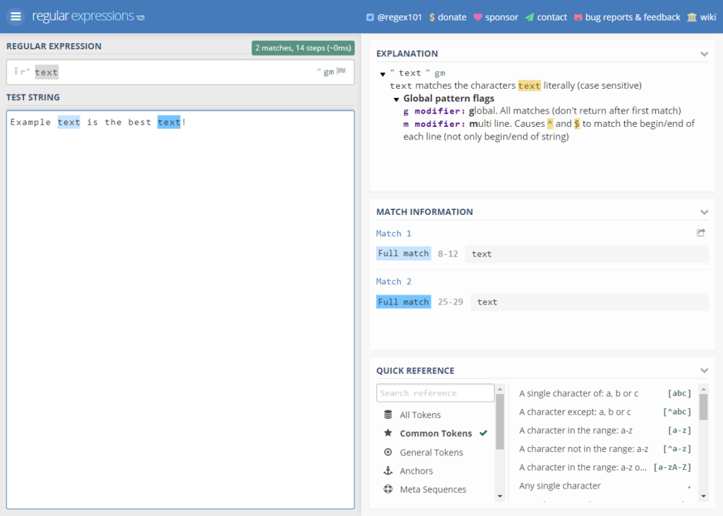The image size is (723, 516).
Task: Select 'A character not in the range: a-z'
Action: point(605,448)
